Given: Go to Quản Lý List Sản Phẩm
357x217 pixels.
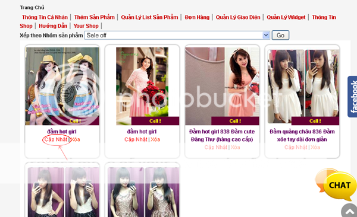Looking at the screenshot, I should 149,17.
